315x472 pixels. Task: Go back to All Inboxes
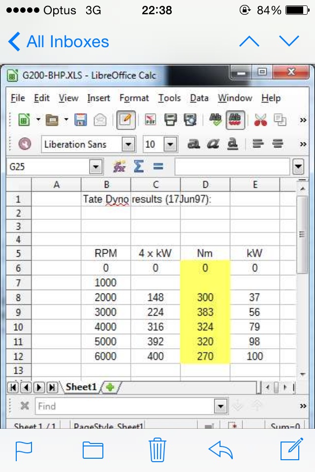click(x=59, y=42)
